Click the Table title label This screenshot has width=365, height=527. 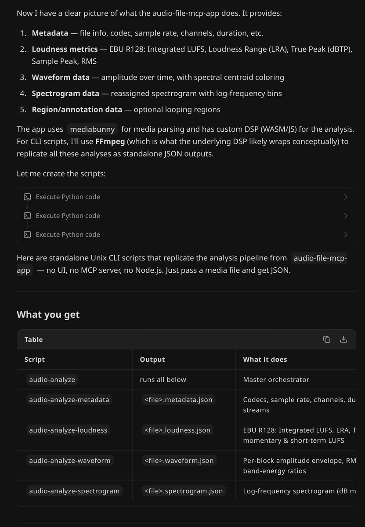click(x=33, y=339)
